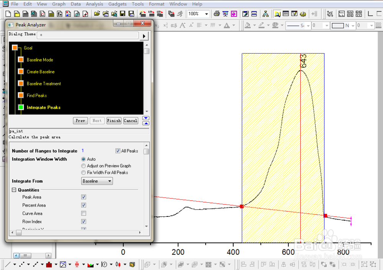This screenshot has height=270, width=383.
Task: Uncheck the All Peaks checkbox
Action: tap(118, 151)
